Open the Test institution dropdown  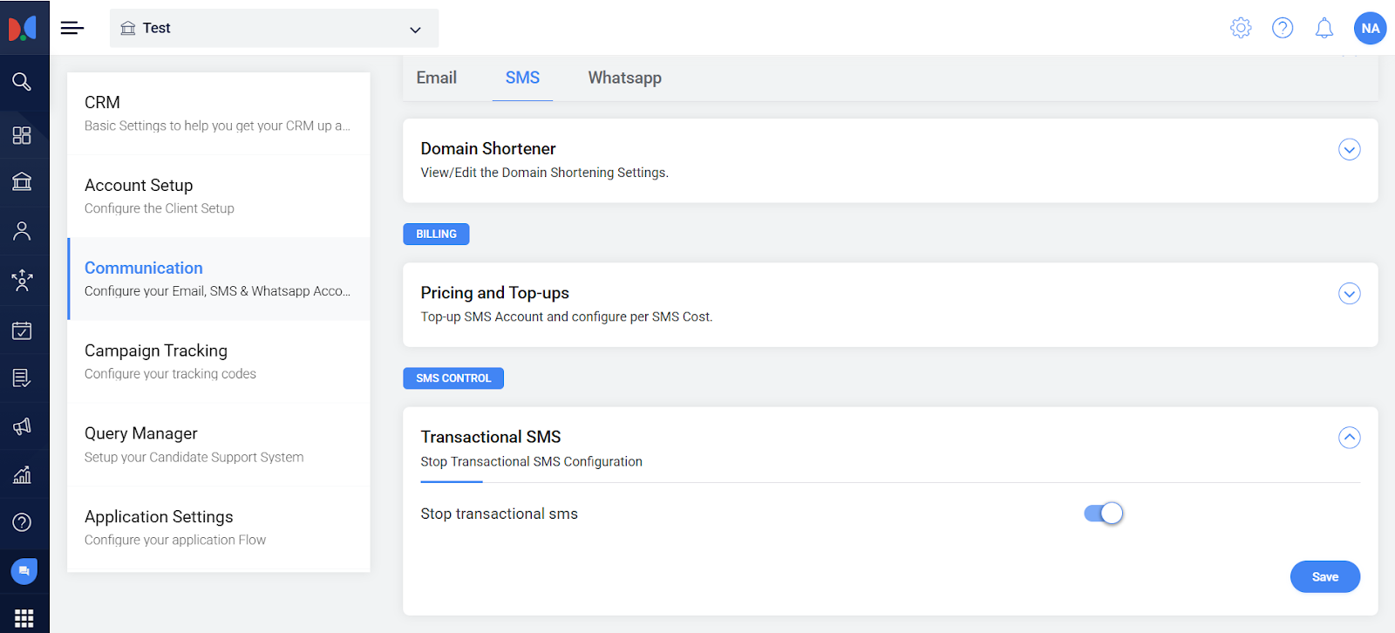tap(274, 28)
